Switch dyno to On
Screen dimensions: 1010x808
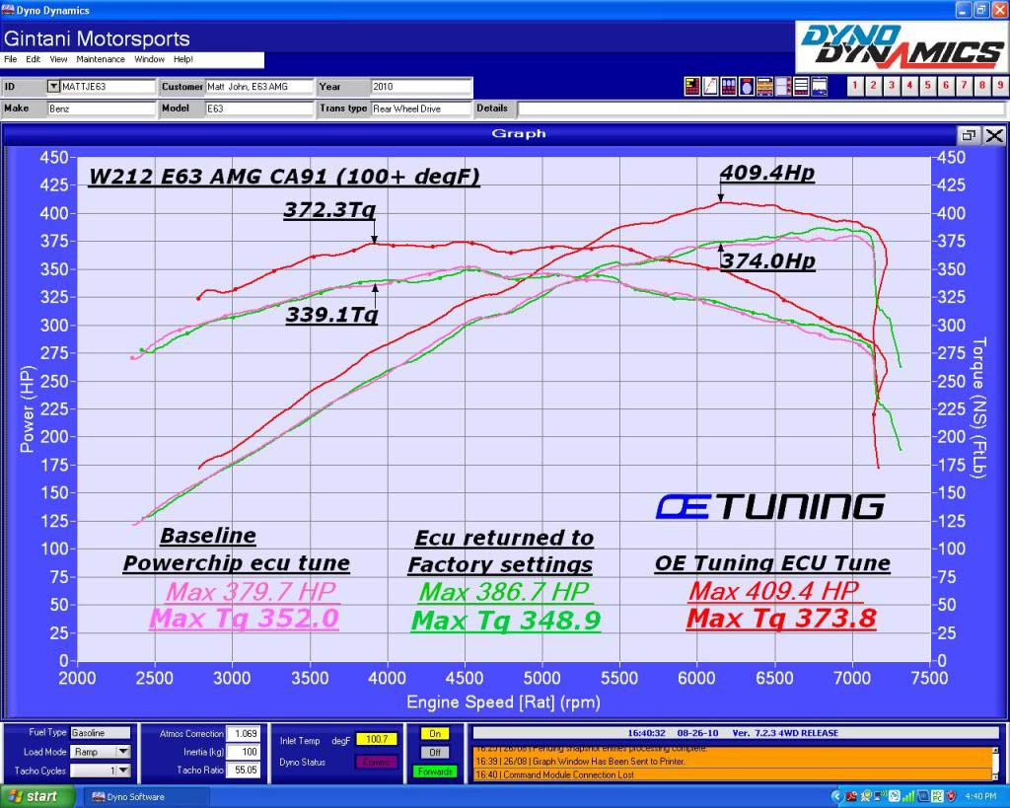(434, 734)
